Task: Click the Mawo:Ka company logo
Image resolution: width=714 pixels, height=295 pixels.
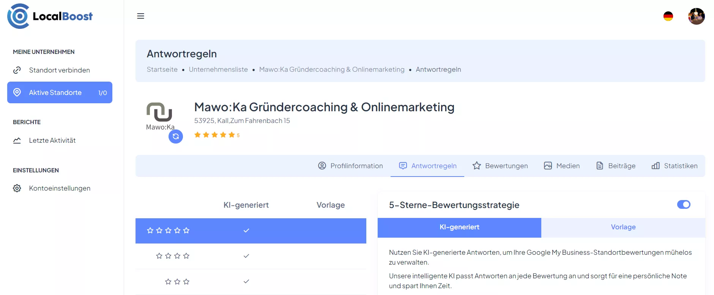Action: tap(160, 117)
